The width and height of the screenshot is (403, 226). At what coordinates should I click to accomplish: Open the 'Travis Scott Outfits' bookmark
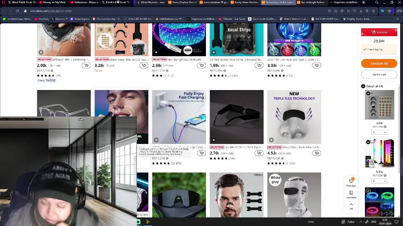coord(262,19)
